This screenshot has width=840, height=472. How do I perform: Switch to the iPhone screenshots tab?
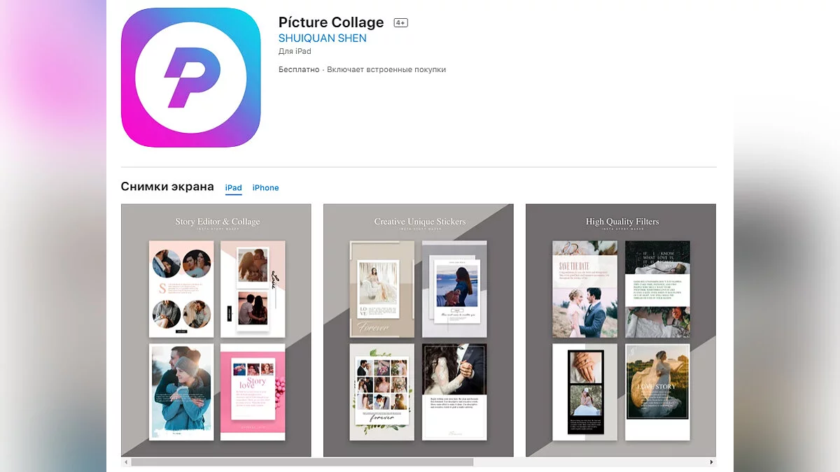tap(266, 187)
